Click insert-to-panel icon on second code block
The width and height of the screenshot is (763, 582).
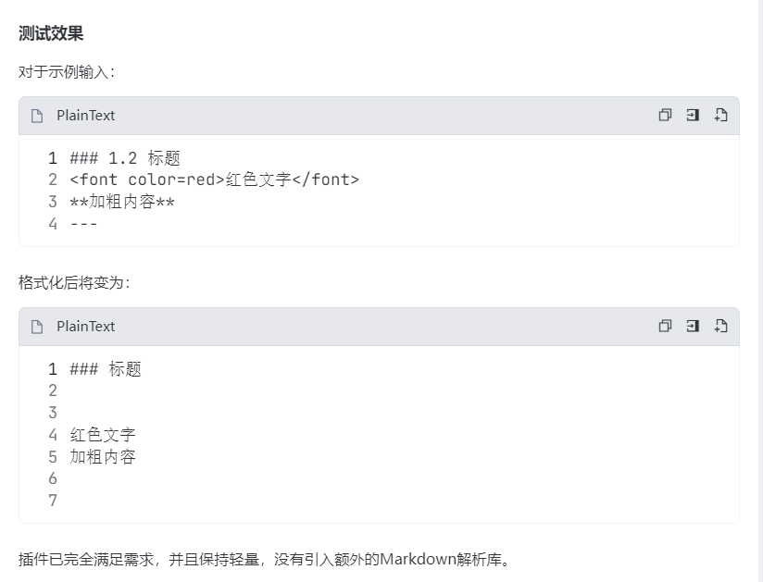click(x=693, y=327)
